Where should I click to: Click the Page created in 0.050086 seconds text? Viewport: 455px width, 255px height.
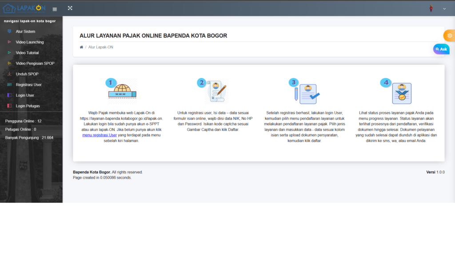point(102,178)
